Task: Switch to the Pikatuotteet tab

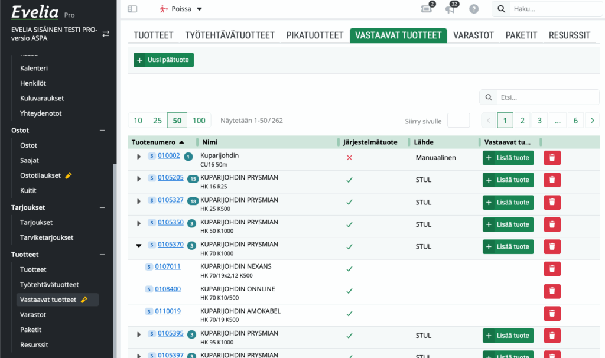Action: (x=315, y=35)
